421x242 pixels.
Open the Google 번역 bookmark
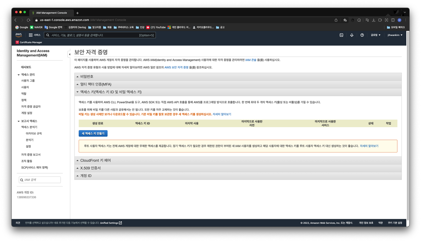pyautogui.click(x=53, y=27)
